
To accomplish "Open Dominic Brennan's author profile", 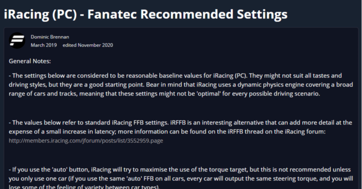I will coord(50,37).
